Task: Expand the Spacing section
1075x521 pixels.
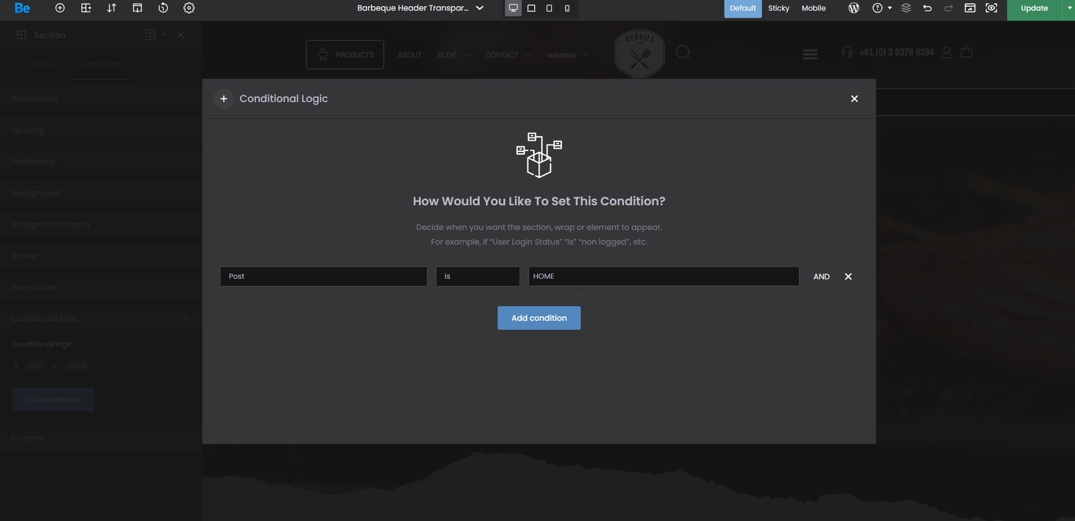Action: tap(101, 130)
